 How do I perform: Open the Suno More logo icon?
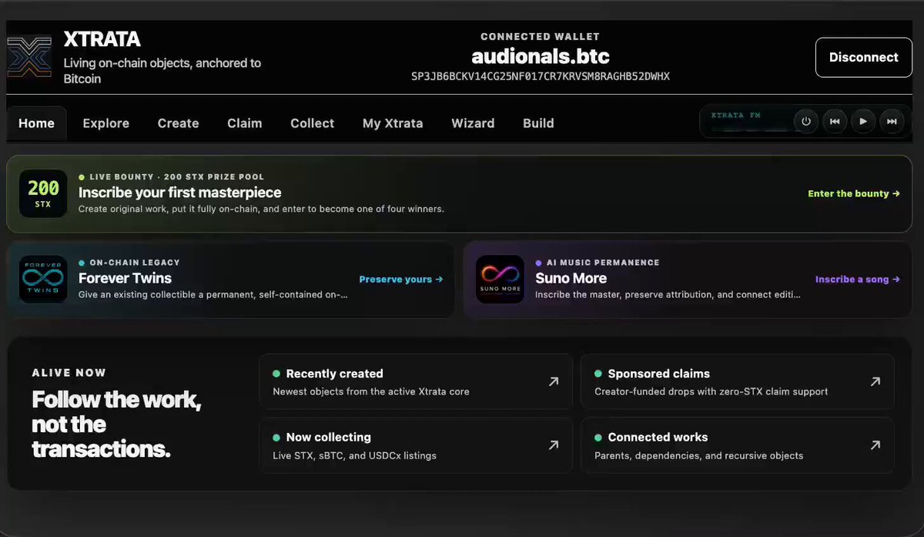coord(500,279)
